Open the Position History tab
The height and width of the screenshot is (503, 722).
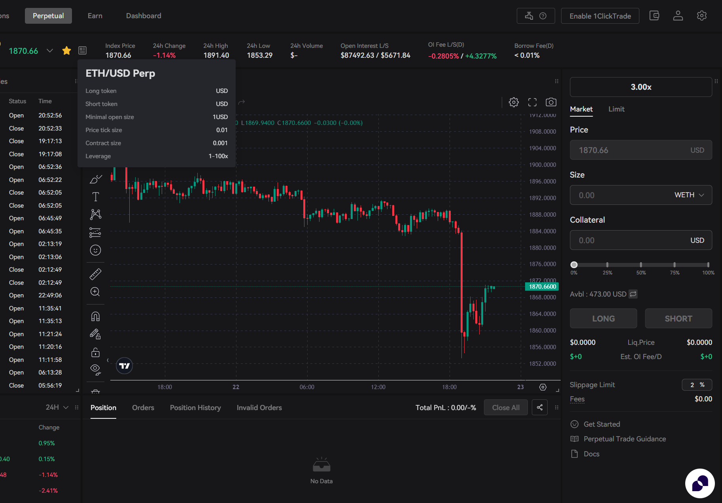[x=195, y=408]
